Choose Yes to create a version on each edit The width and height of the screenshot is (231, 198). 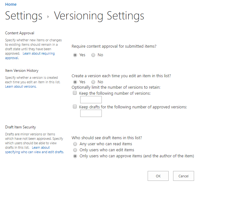[x=75, y=82]
